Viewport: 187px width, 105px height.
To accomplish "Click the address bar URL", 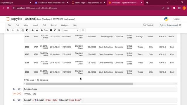I will point(37,8).
